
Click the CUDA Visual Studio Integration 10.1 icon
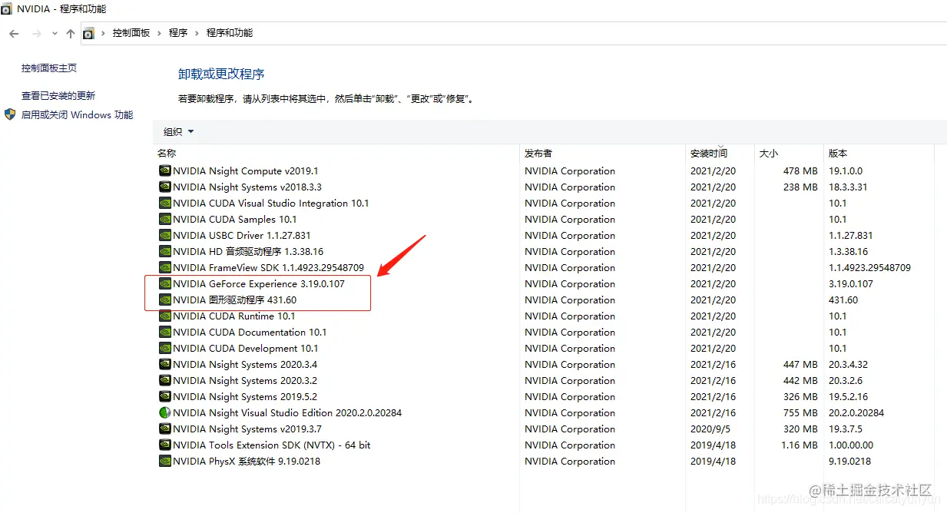click(164, 204)
